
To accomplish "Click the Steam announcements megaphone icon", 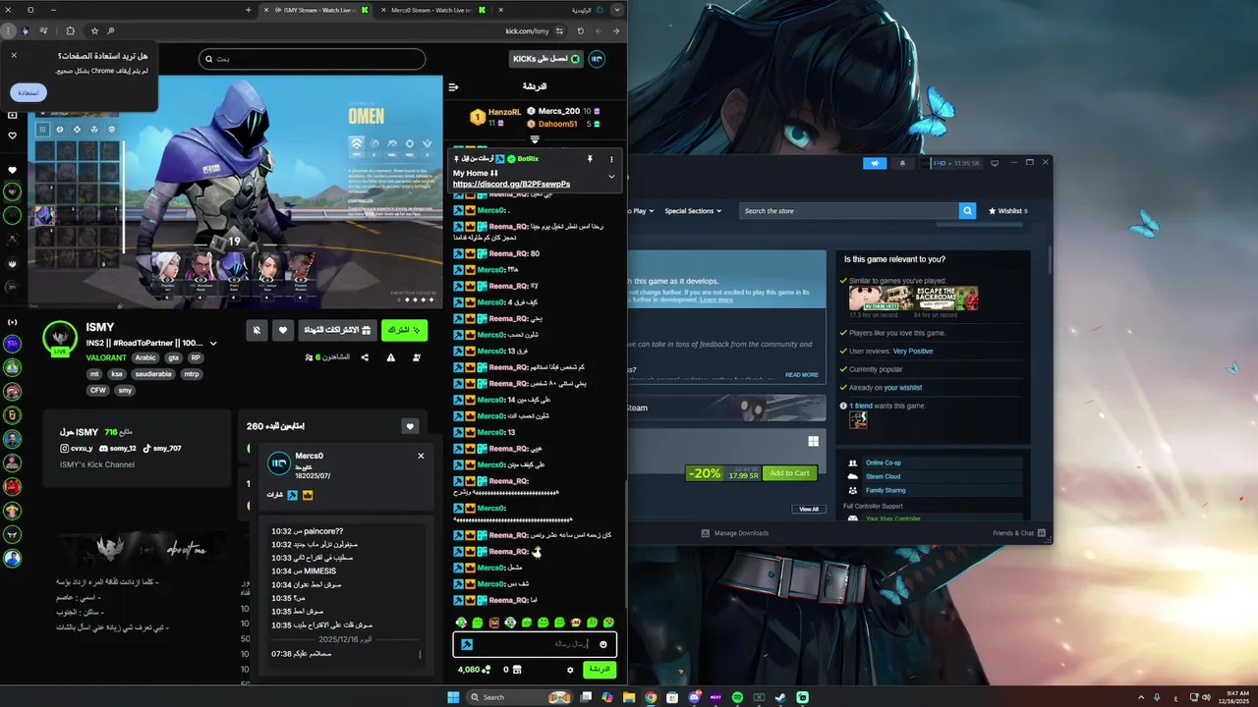I will [x=875, y=163].
